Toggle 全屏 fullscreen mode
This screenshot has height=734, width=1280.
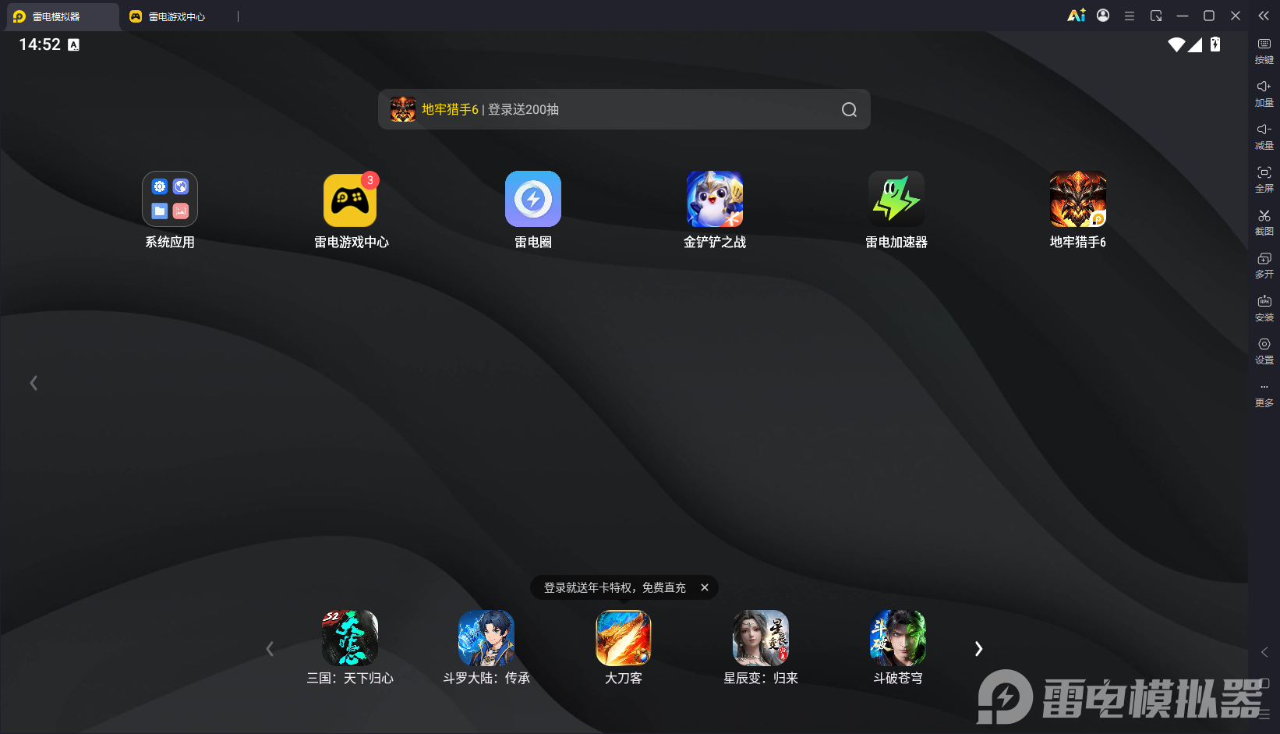[1264, 180]
